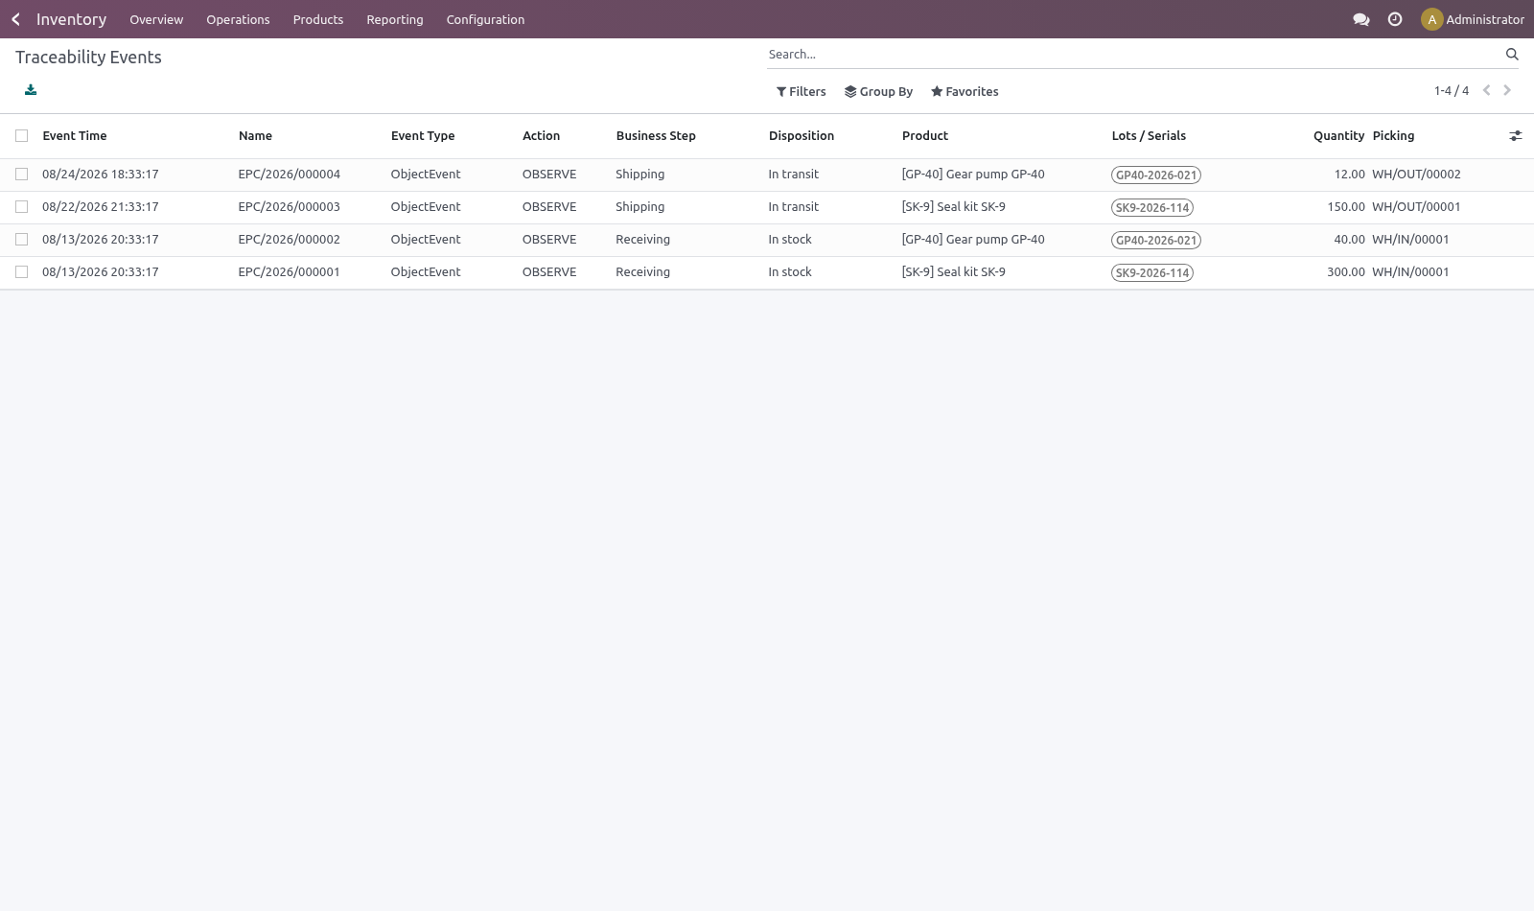Click the WH/OUT/00002 picking cell
The width and height of the screenshot is (1534, 911).
pos(1416,175)
